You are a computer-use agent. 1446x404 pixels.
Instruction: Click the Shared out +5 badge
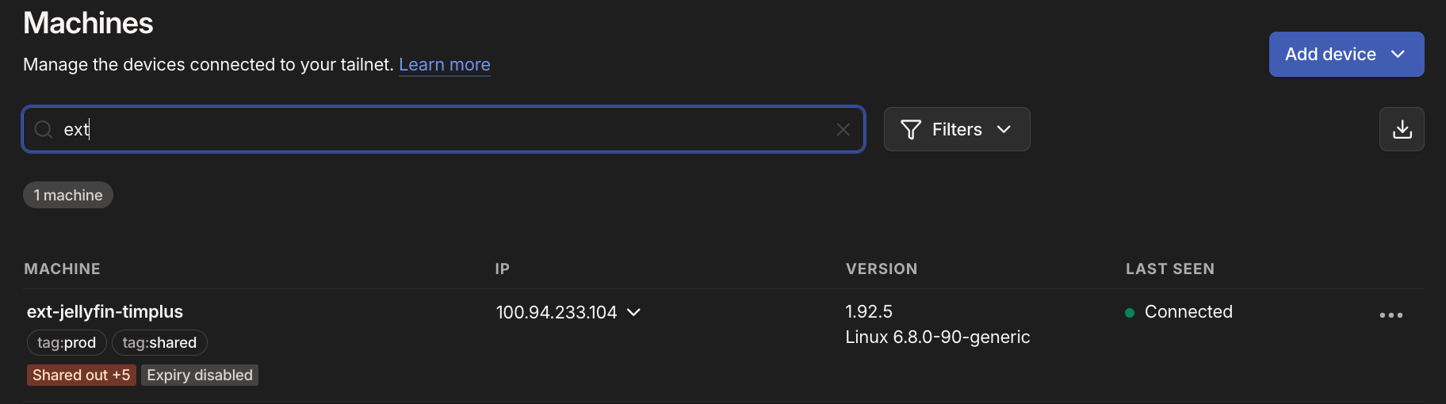click(x=81, y=375)
